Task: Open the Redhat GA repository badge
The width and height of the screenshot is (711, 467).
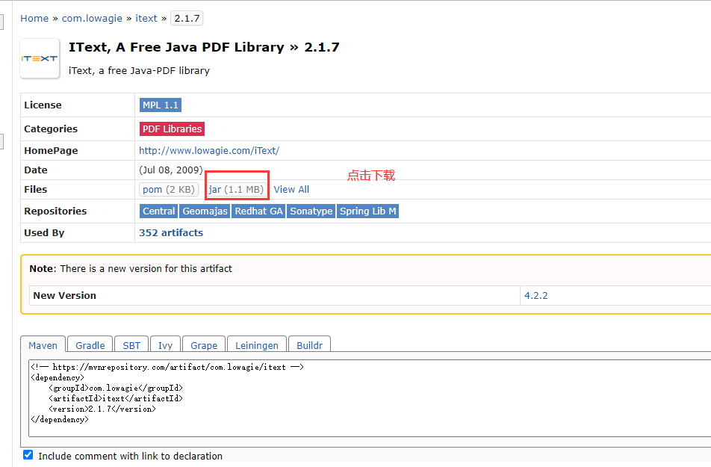Action: [x=258, y=211]
